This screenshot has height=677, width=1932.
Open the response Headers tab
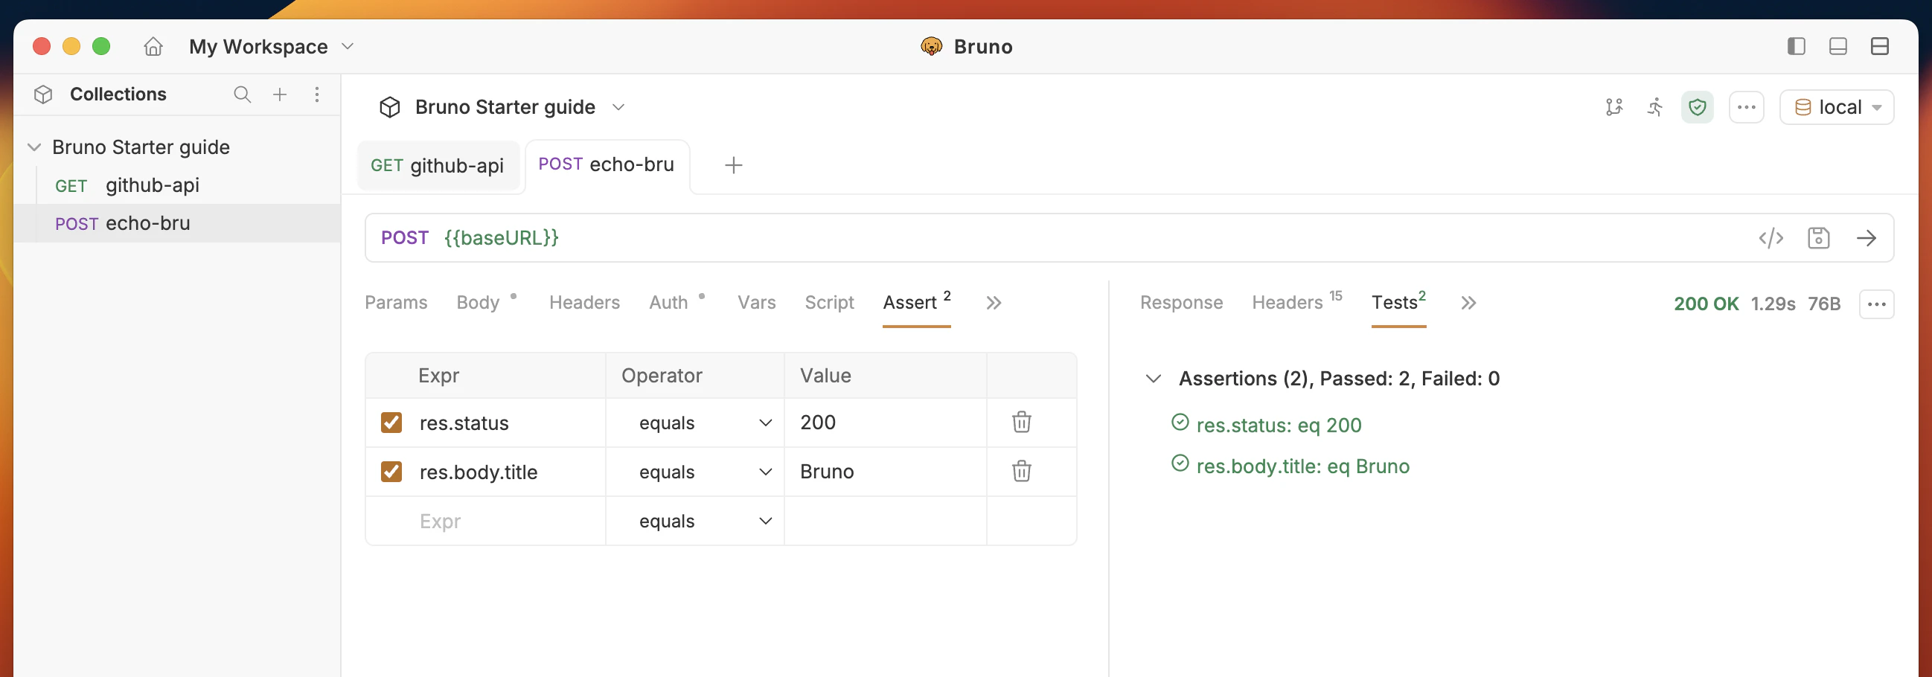[x=1287, y=302]
